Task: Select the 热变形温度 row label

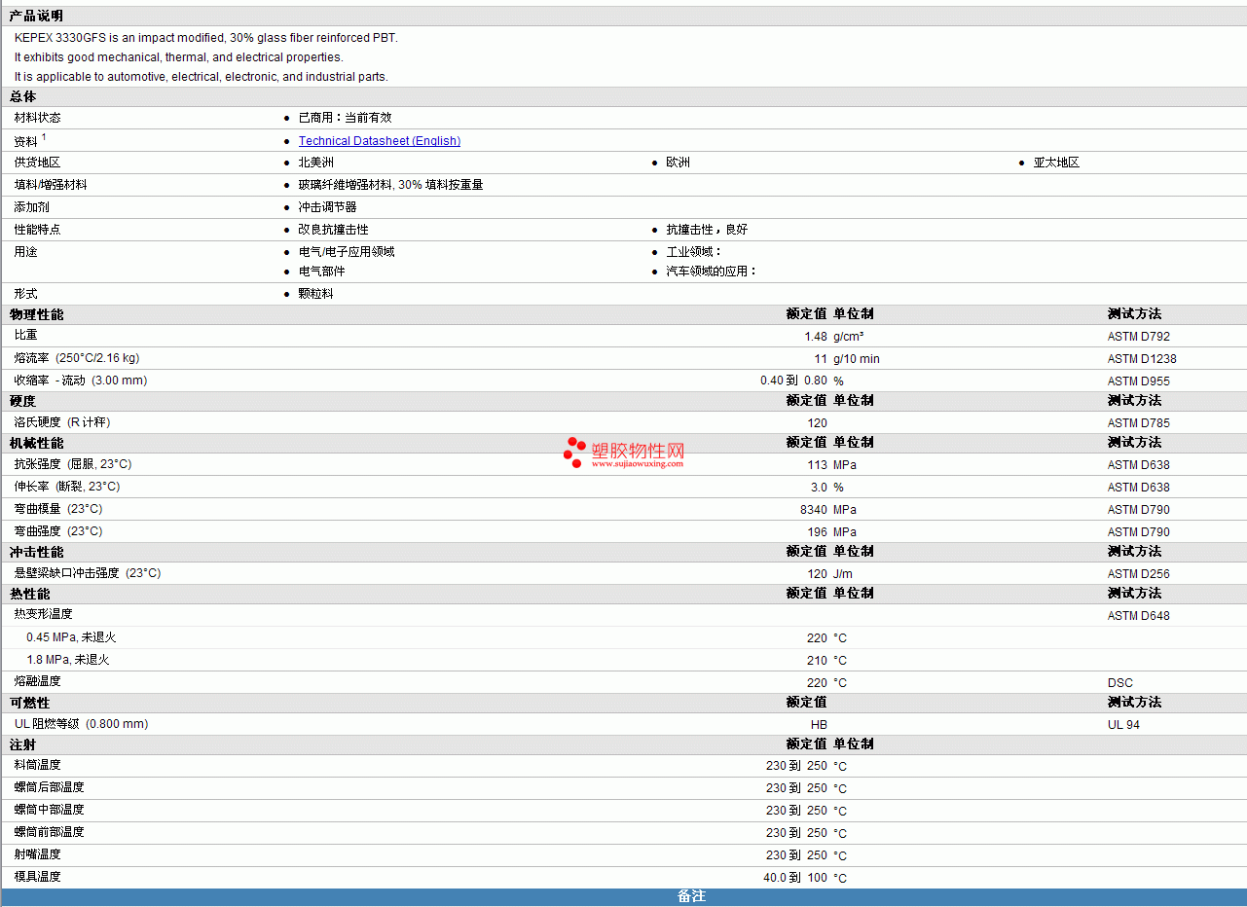Action: coord(43,614)
